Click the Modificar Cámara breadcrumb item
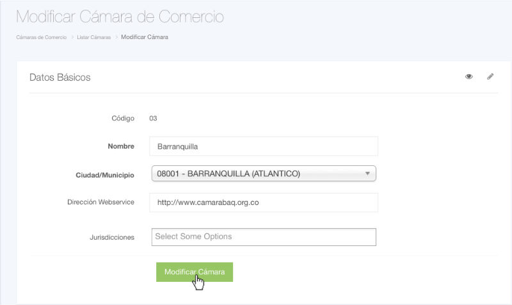 [144, 37]
